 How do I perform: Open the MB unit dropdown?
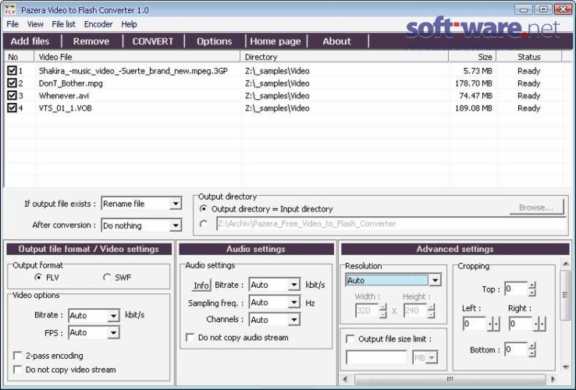(x=432, y=357)
